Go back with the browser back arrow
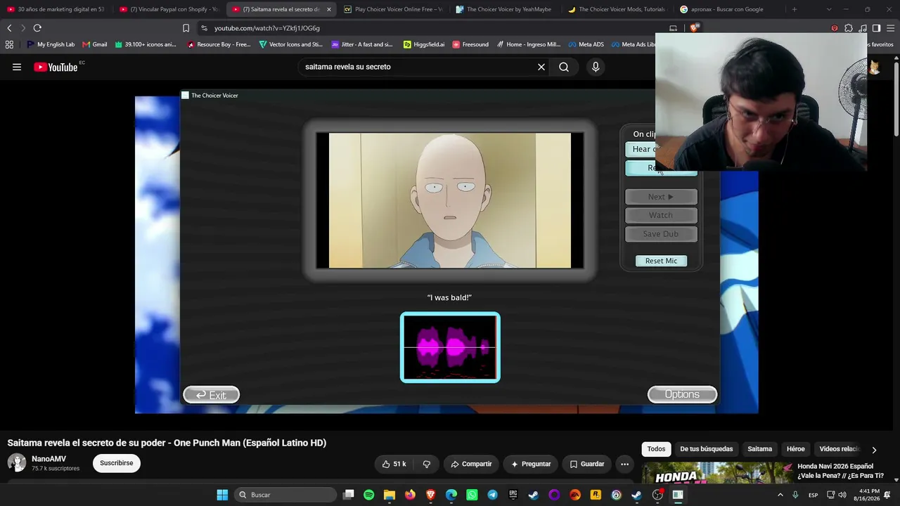 point(9,28)
